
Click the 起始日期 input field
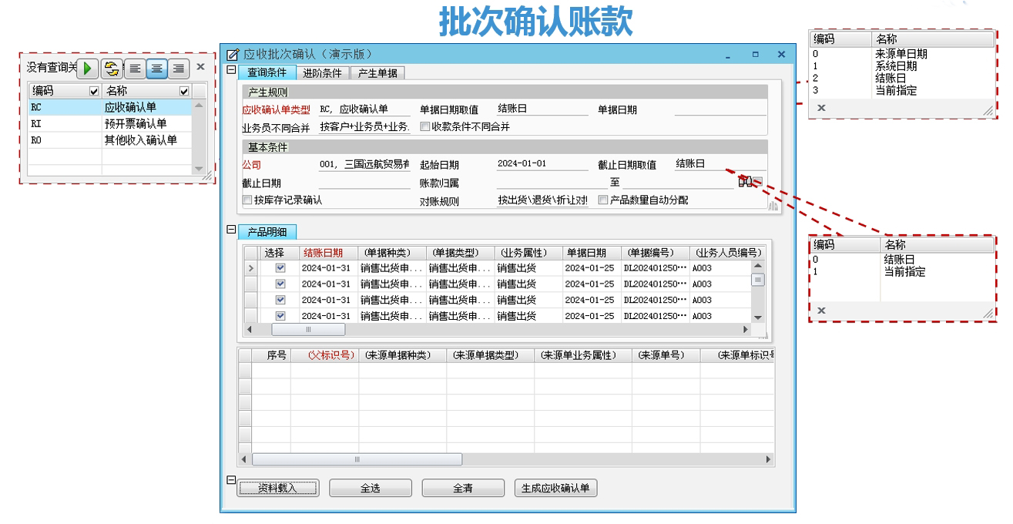pos(542,164)
